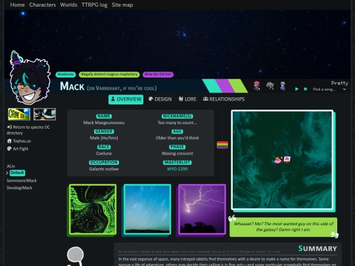Return to species OC directory
The width and height of the screenshot is (355, 266).
(x=28, y=130)
